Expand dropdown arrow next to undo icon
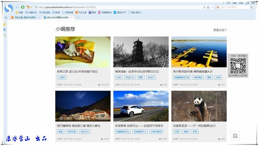259x146 pixels. (x=31, y=7)
